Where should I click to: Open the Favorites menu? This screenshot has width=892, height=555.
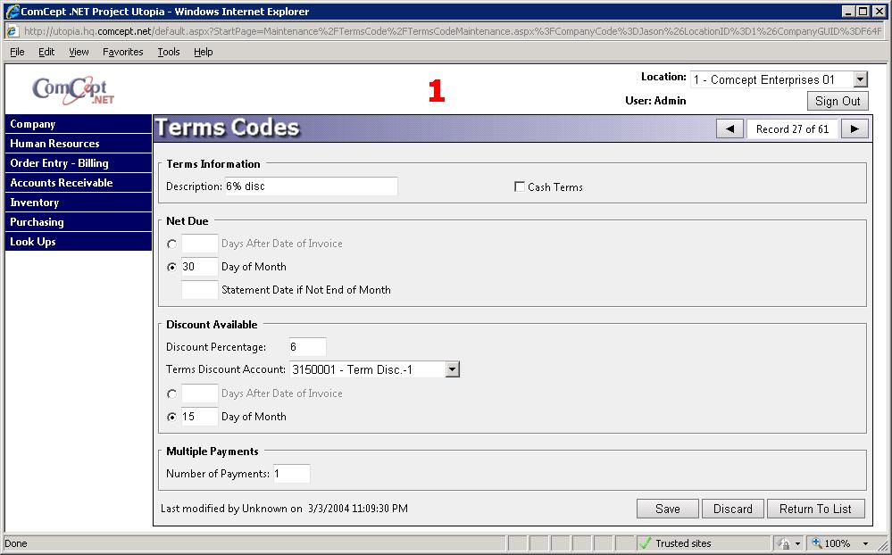pyautogui.click(x=122, y=52)
